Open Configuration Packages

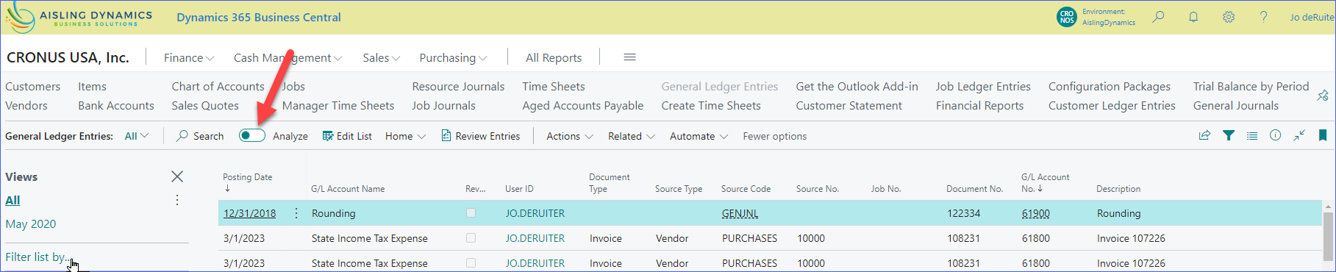1110,87
